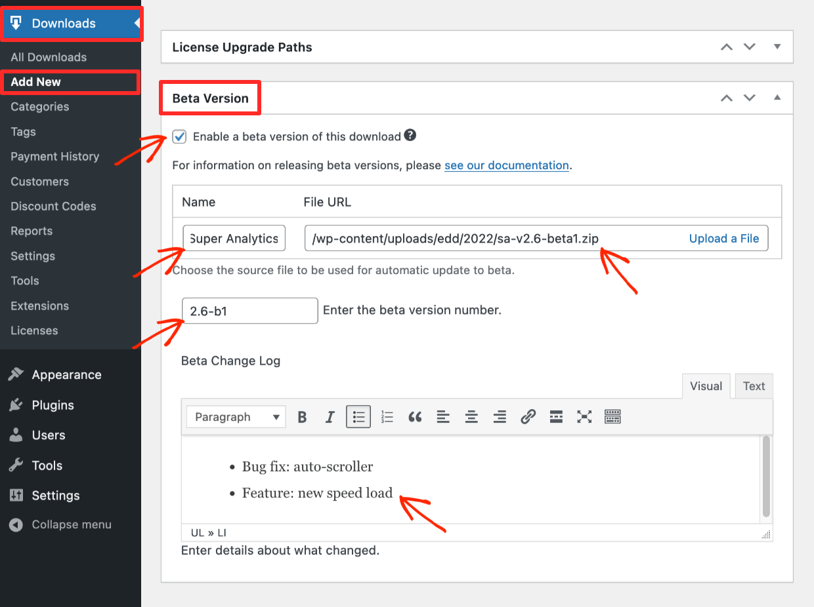Toggle italic formatting in change log editor

[x=330, y=417]
